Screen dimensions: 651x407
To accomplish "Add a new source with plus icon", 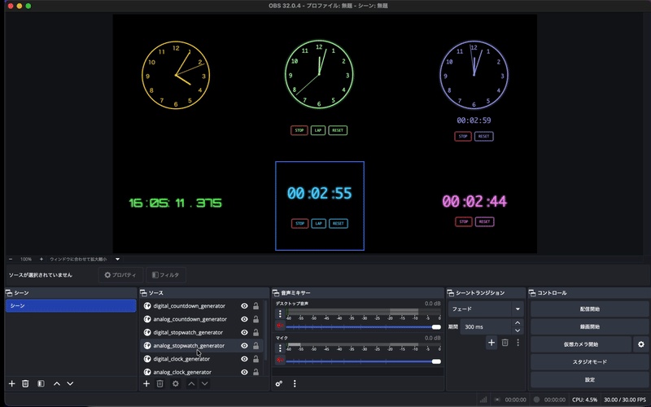I will click(146, 383).
